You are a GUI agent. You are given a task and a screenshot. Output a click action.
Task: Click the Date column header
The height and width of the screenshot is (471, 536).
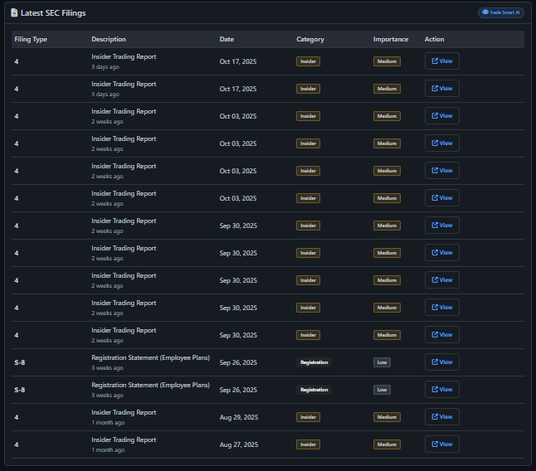pyautogui.click(x=227, y=40)
